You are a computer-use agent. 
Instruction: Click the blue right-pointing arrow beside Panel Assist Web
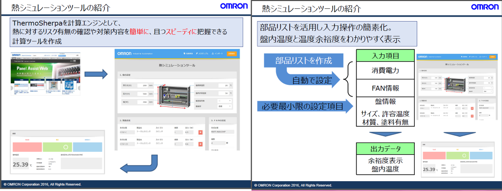pyautogui.click(x=96, y=74)
